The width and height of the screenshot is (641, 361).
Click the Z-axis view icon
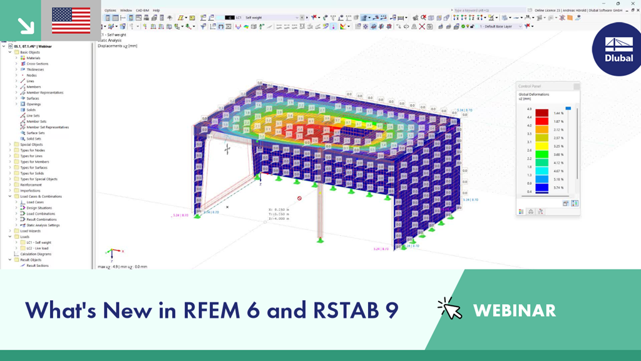[471, 18]
